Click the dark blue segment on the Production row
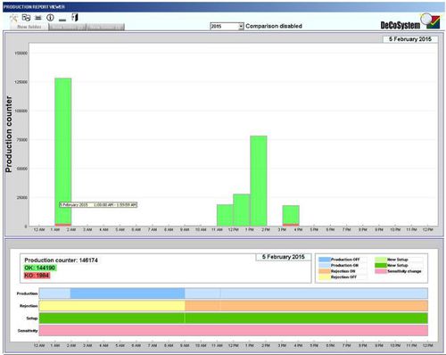The image size is (446, 355). pos(128,293)
